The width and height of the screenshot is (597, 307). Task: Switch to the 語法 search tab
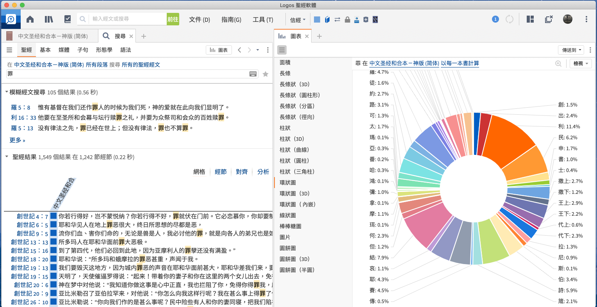point(126,50)
